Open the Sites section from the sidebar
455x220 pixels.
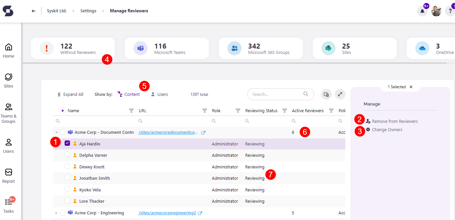tap(8, 80)
